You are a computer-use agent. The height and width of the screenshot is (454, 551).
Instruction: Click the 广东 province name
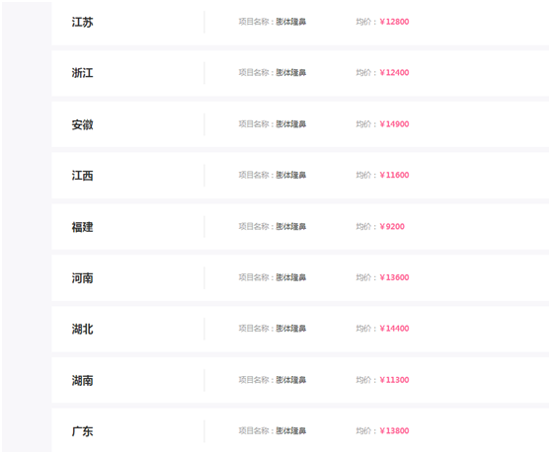click(x=83, y=431)
